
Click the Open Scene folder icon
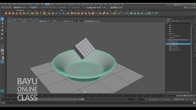pyautogui.click(x=17, y=7)
